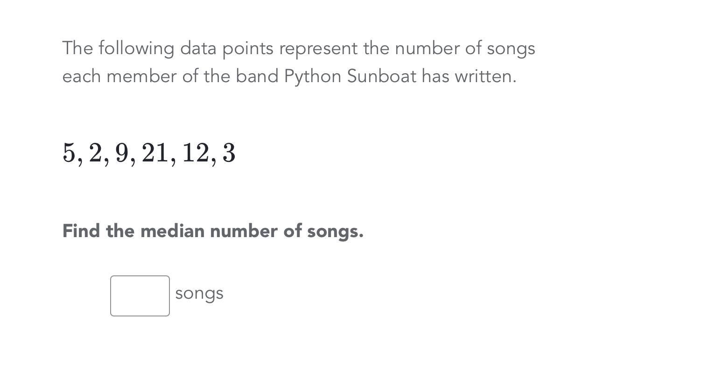Click the number 2 in the data list
This screenshot has width=702, height=379.
(x=95, y=153)
